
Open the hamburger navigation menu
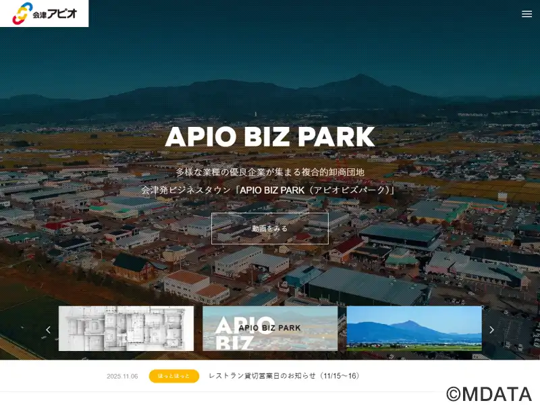click(526, 13)
